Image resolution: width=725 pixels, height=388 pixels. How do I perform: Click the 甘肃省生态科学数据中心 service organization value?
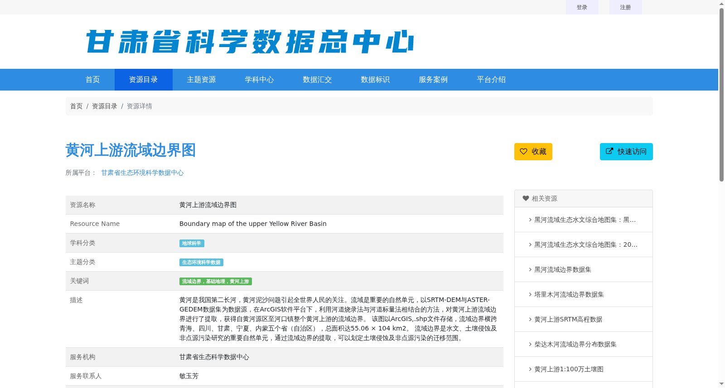[214, 357]
